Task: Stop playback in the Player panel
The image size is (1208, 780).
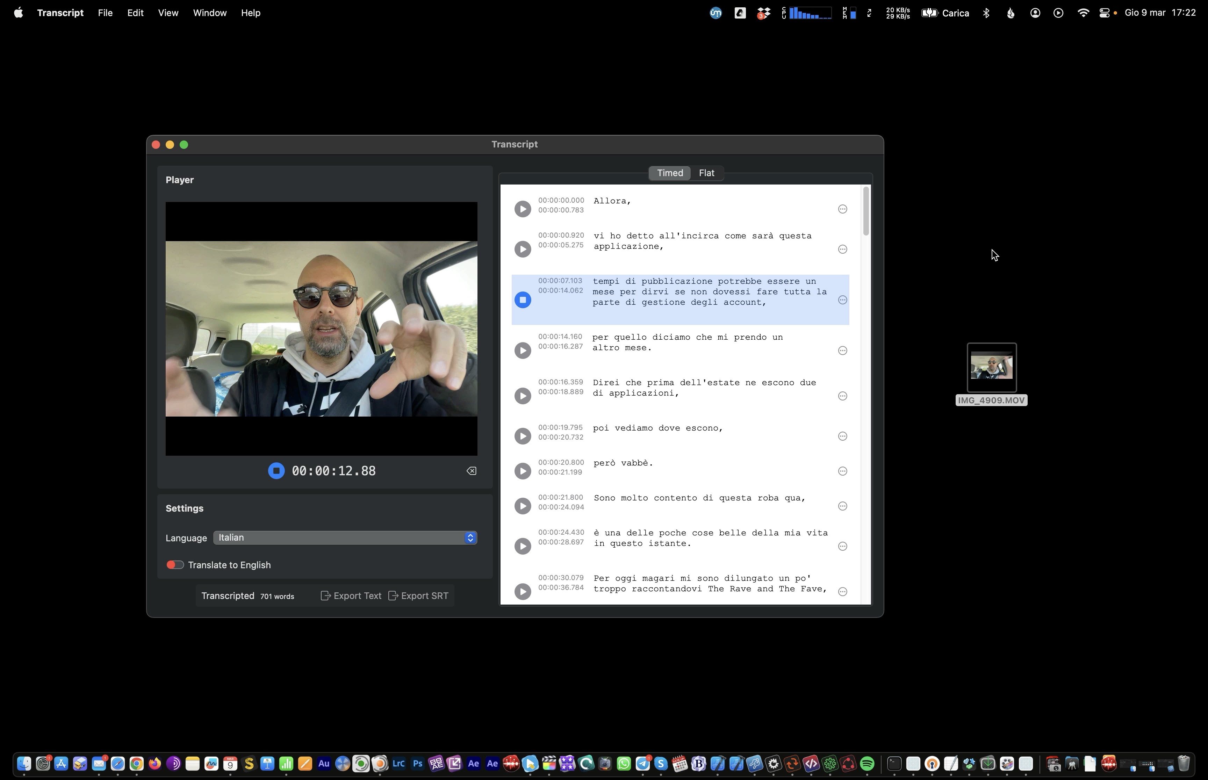Action: [x=276, y=470]
